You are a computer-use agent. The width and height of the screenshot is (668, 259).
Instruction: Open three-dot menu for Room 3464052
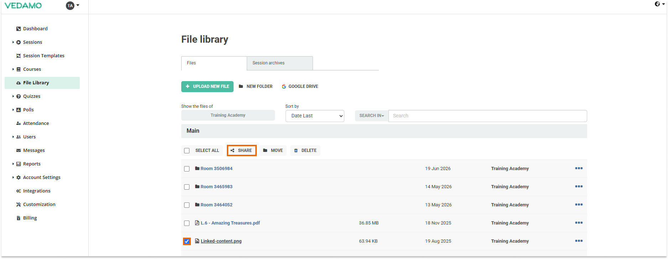coord(579,205)
